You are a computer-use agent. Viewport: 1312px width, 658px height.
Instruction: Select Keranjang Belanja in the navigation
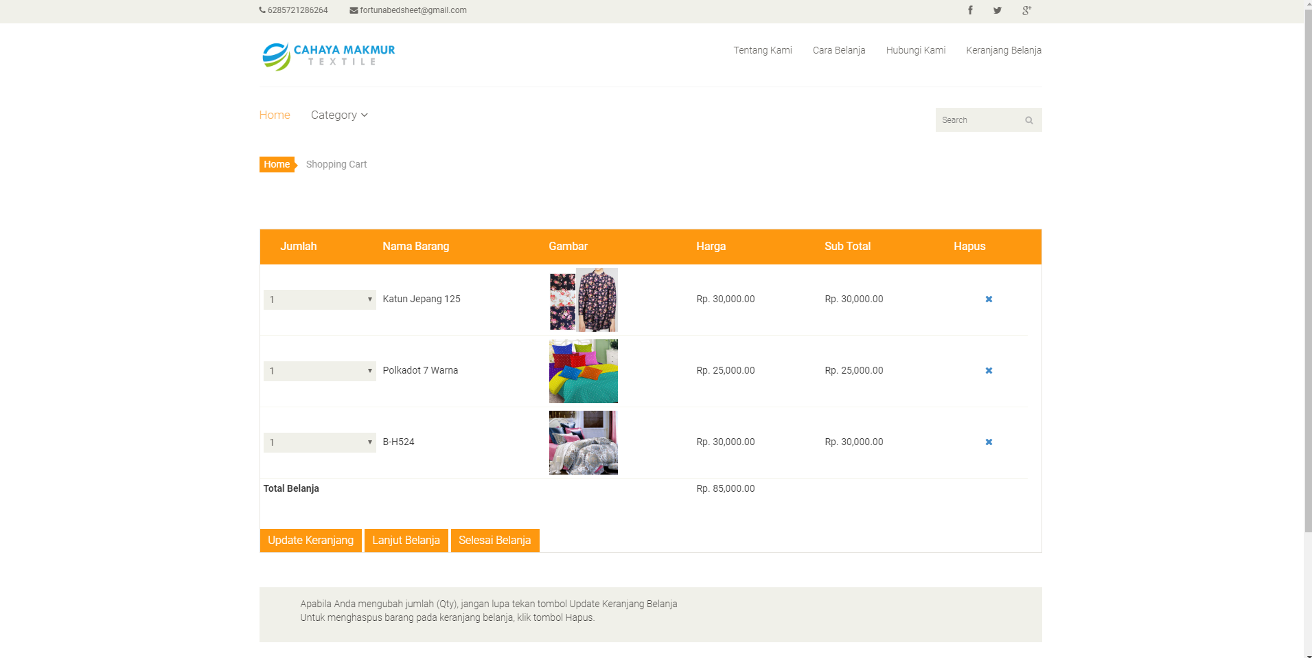(1004, 49)
